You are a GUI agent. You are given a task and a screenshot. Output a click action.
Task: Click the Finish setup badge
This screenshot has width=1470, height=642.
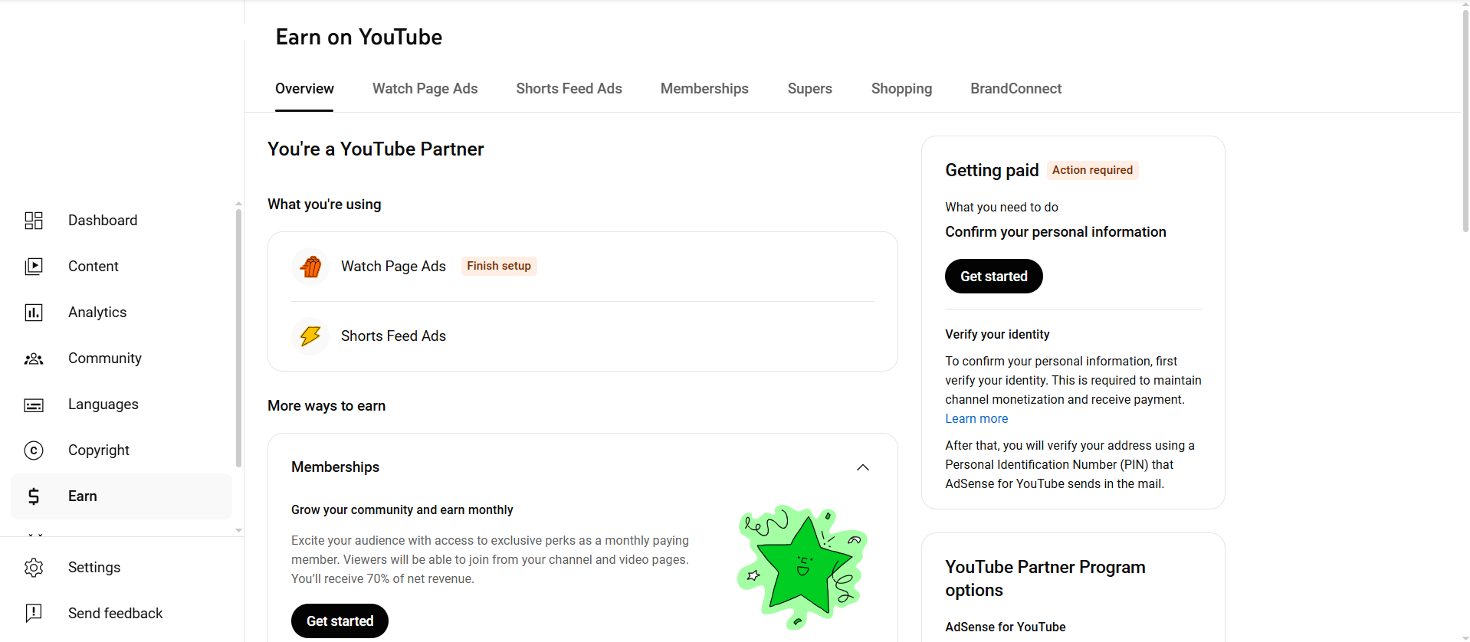(x=499, y=266)
